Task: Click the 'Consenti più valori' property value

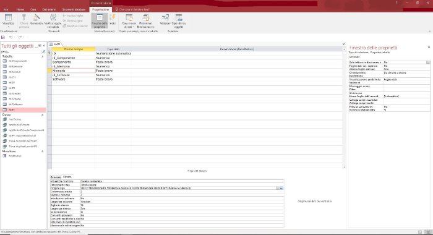Action: pos(182,215)
